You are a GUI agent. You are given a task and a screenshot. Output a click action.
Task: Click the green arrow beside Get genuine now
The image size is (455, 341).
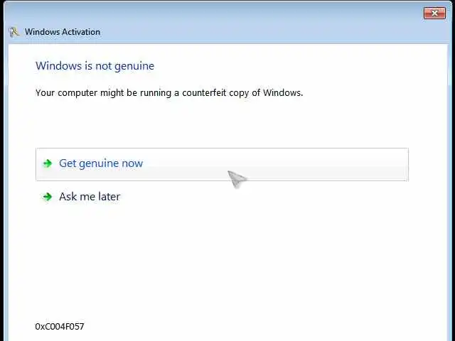[x=48, y=163]
